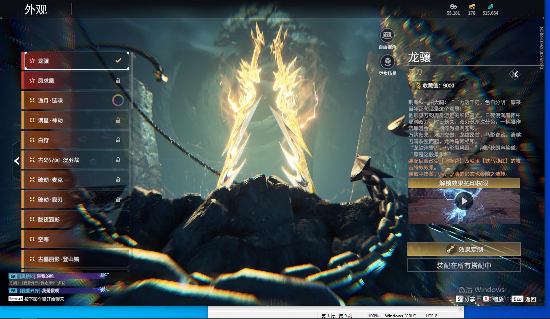Click the 缩放 zoom label
Screen dimensions: 550x319
[x=498, y=299]
